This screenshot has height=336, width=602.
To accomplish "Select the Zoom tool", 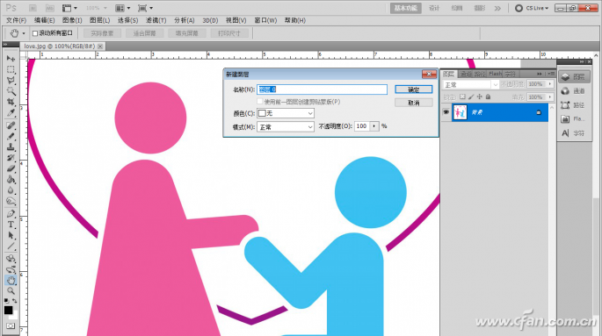I will [x=11, y=290].
